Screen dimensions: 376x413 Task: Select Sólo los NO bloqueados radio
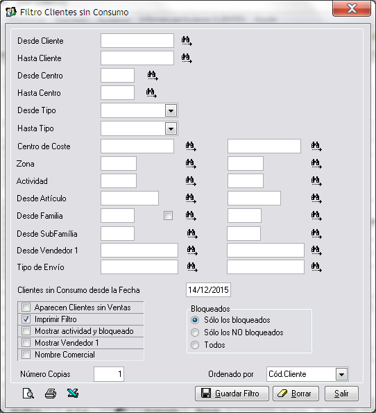click(195, 332)
